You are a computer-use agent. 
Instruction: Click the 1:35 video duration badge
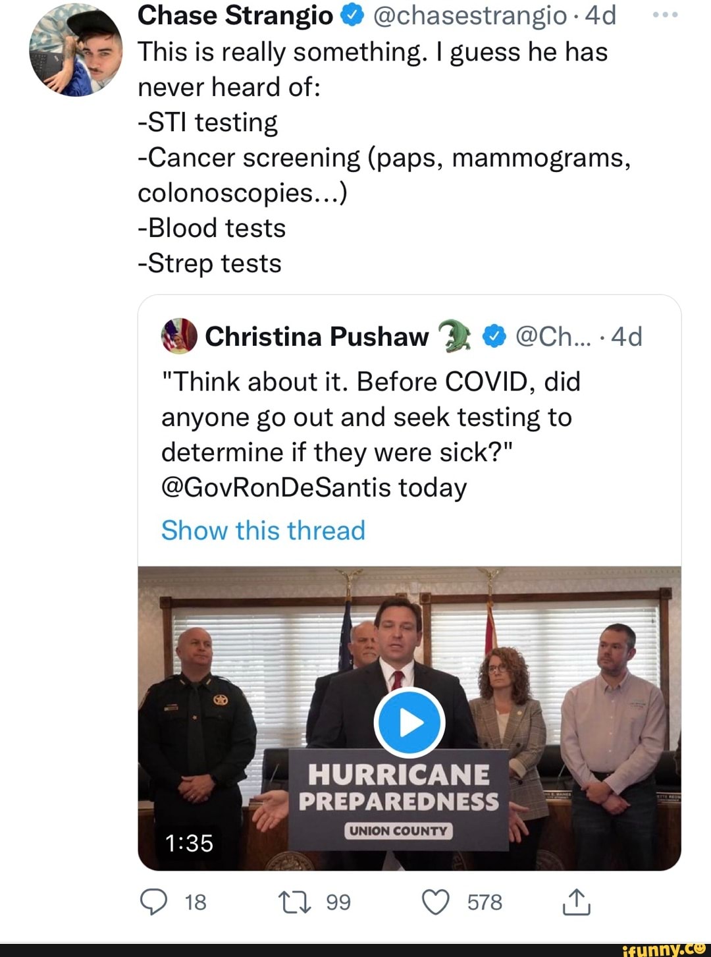[189, 842]
